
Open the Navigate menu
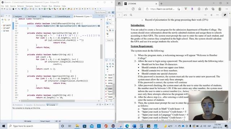(x=29, y=6)
